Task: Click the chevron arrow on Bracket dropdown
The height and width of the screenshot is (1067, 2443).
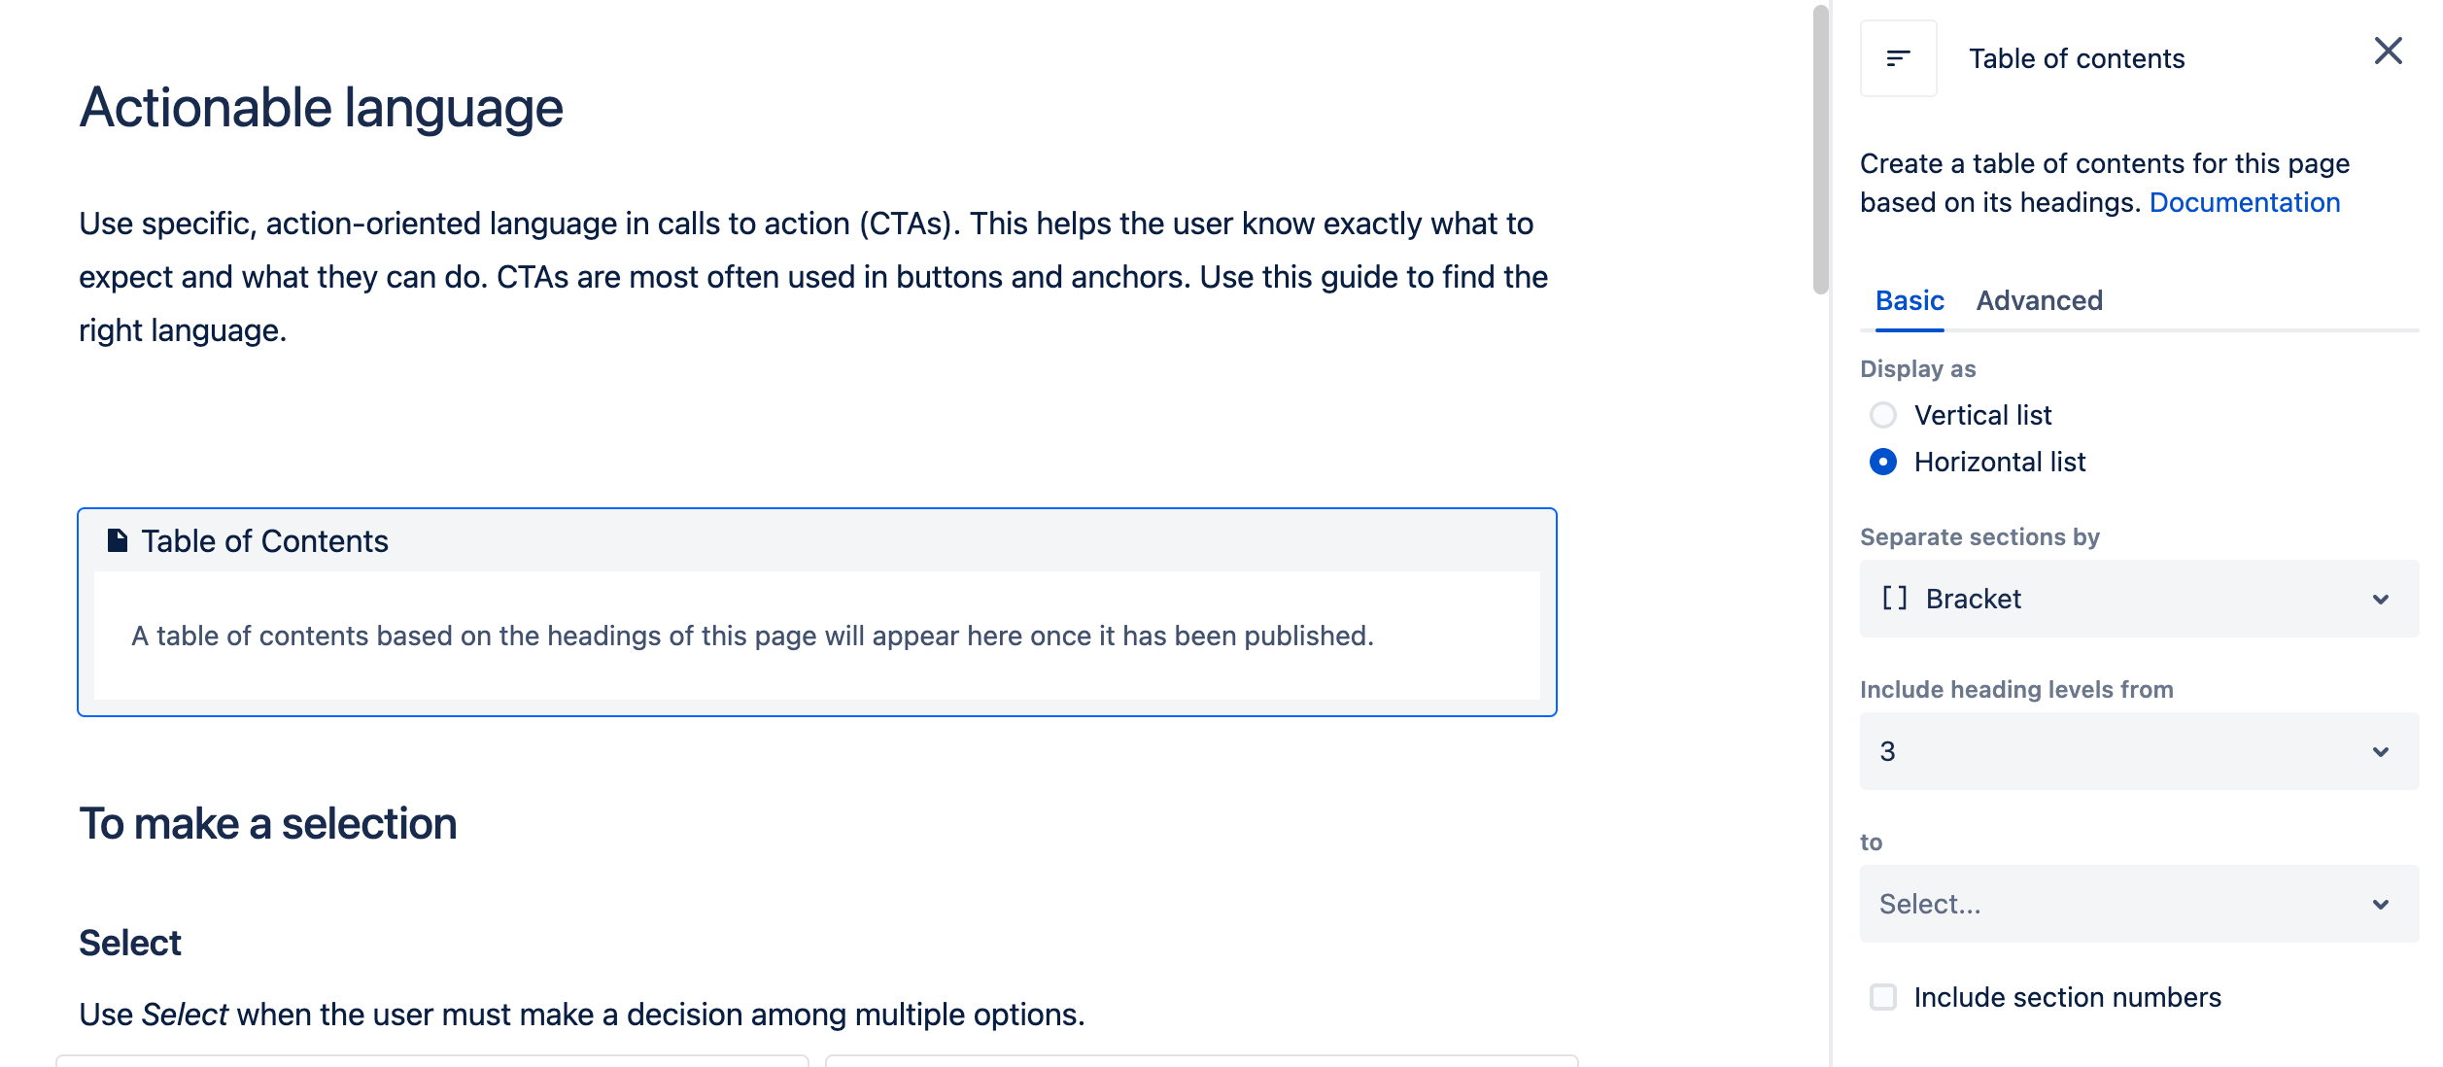Action: point(2380,599)
